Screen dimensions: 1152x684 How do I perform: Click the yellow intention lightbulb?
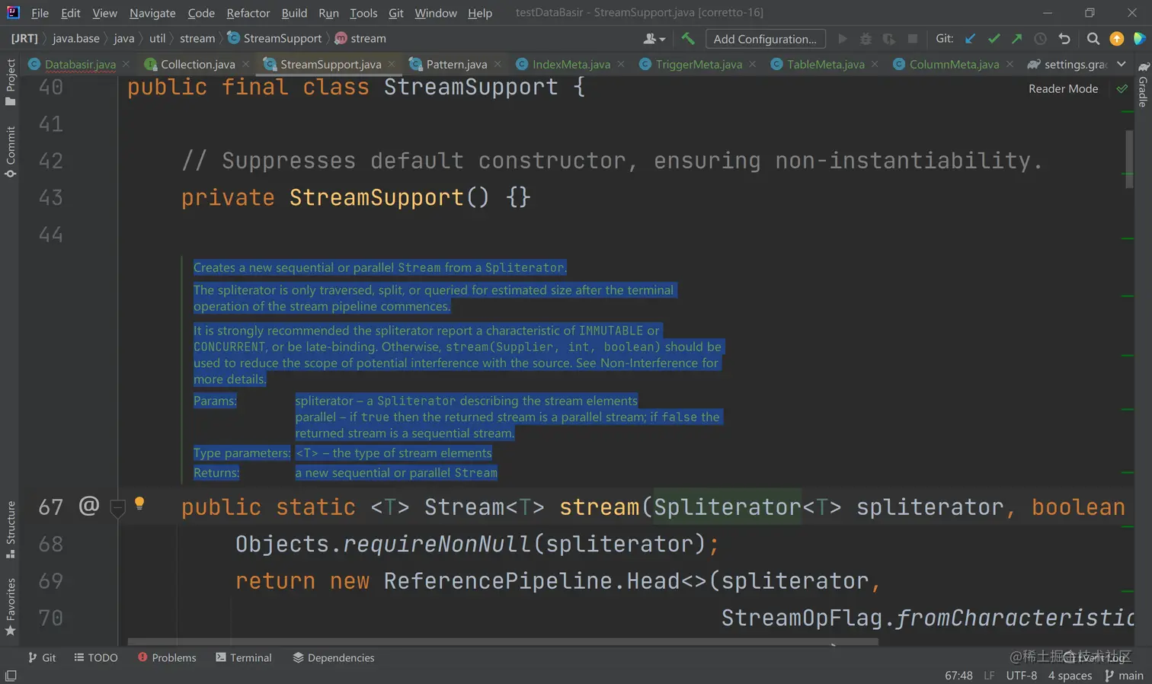point(139,503)
